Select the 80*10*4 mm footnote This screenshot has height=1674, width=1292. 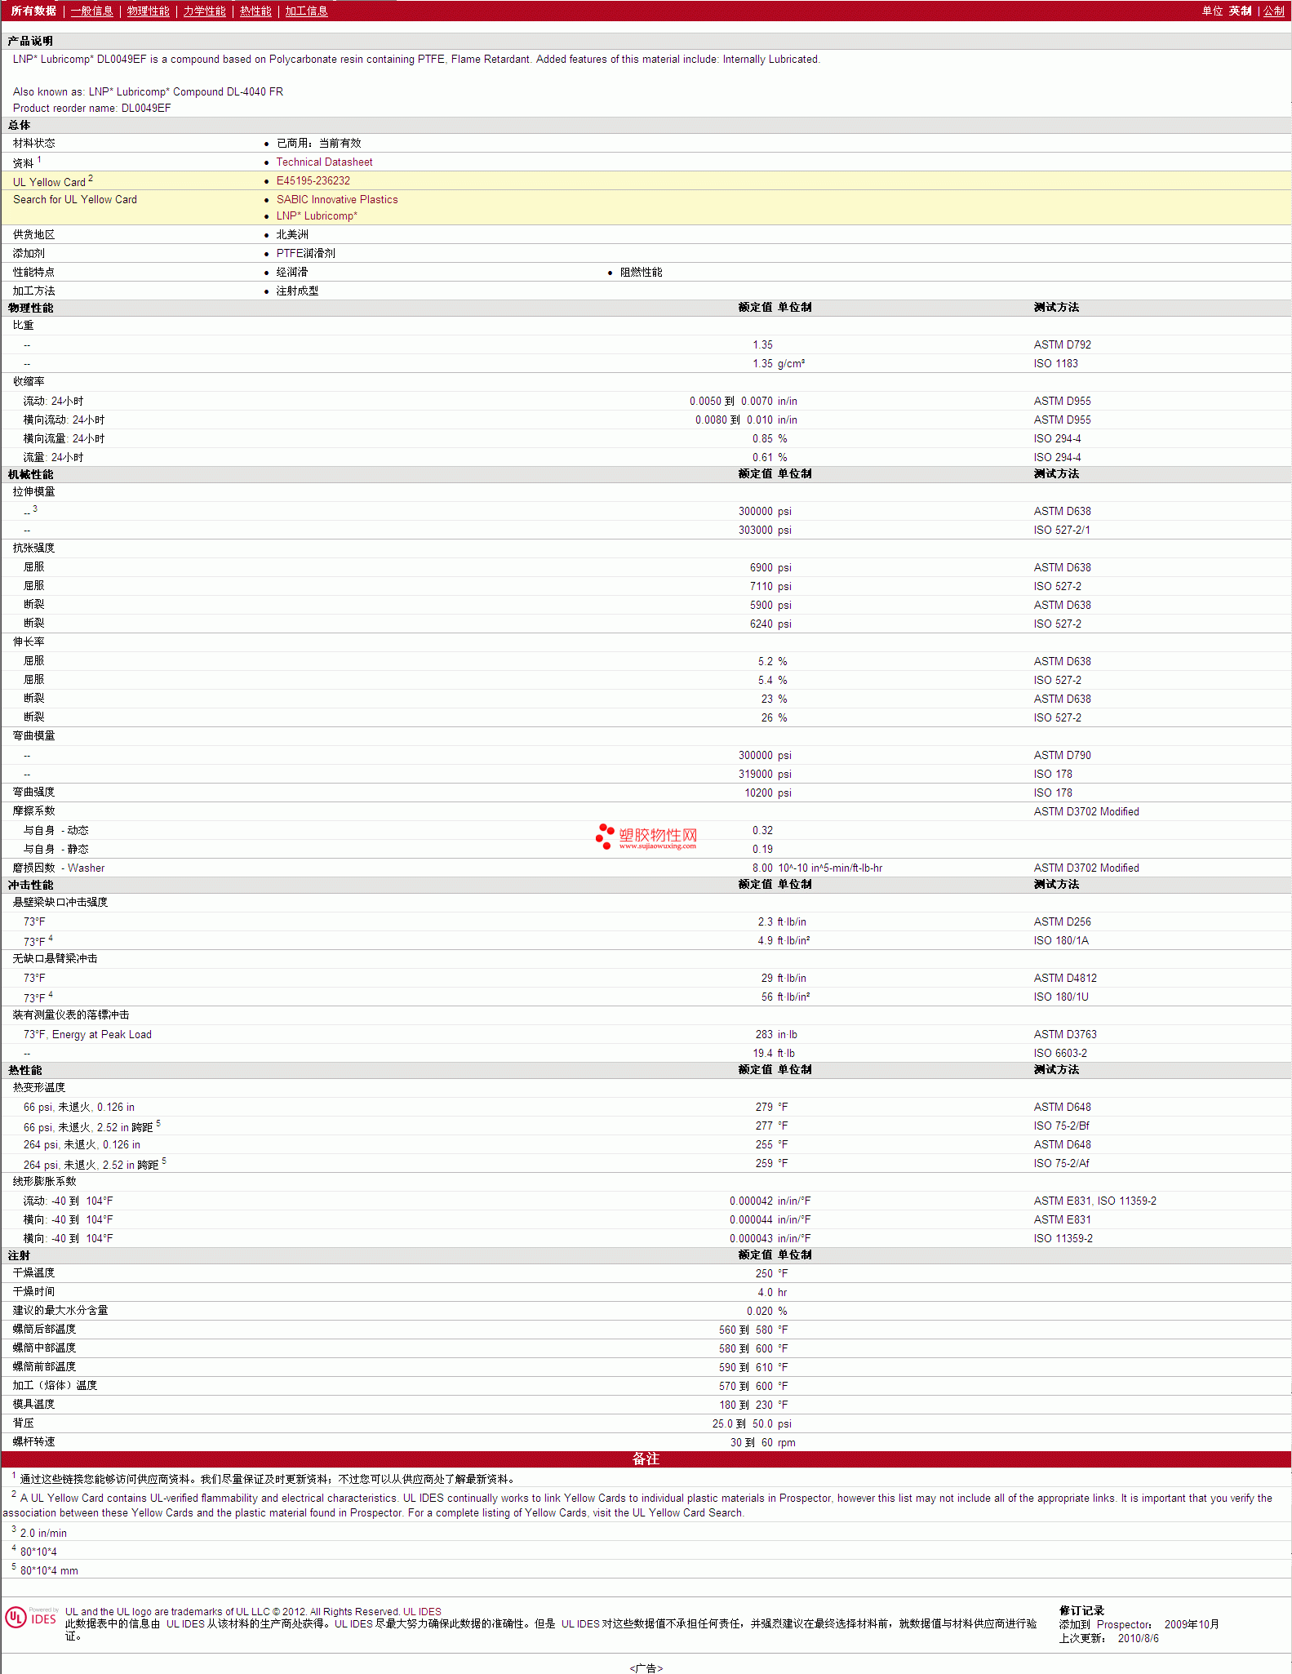(x=49, y=1571)
